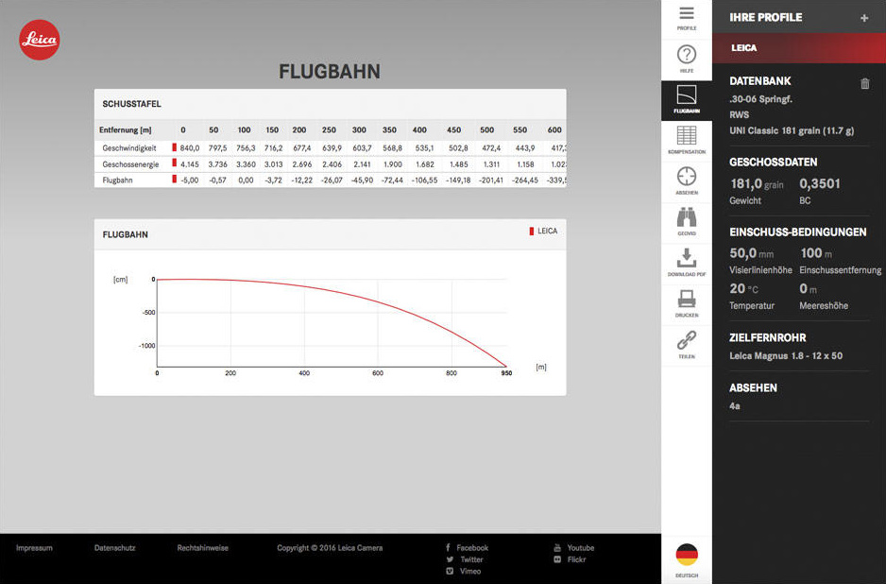Click the Download PDF icon
Screen dimensions: 886x584
(x=687, y=258)
